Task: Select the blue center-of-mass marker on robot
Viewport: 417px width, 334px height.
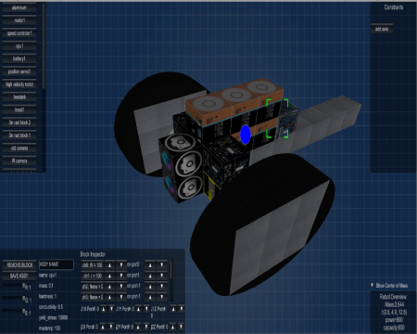Action: [246, 135]
